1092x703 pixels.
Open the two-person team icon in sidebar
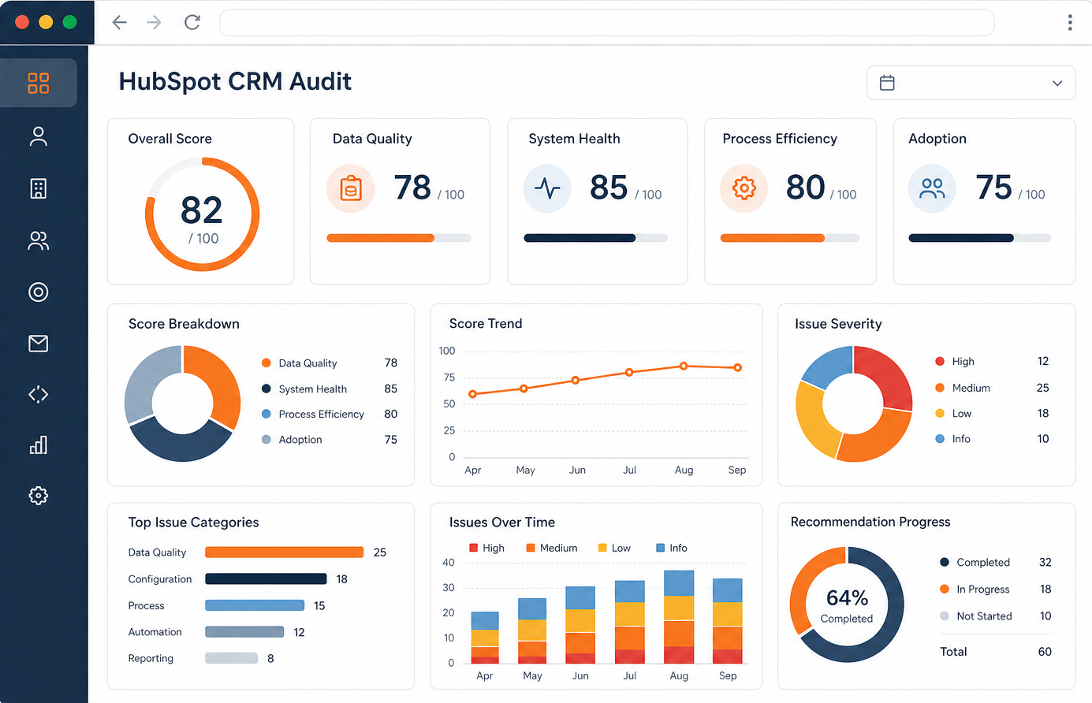[x=38, y=240]
